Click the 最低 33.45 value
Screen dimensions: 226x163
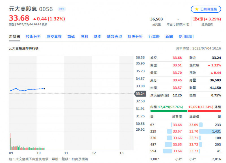tap(177, 80)
